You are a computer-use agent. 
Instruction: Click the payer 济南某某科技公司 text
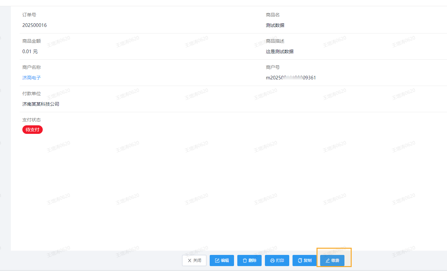point(41,104)
